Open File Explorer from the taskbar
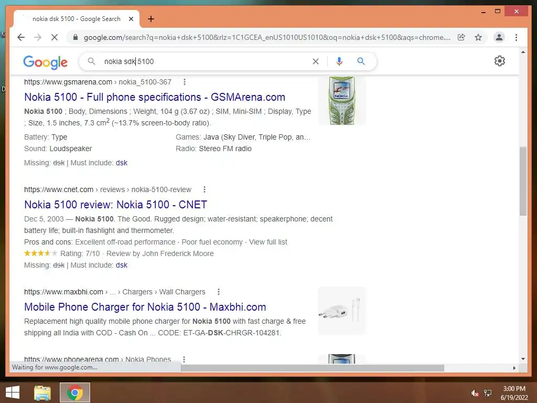Viewport: 537px width, 403px height. (x=42, y=393)
